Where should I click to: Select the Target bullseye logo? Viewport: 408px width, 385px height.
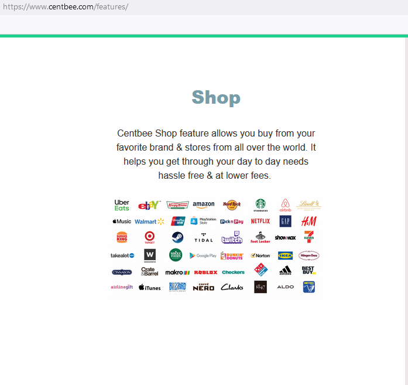click(150, 237)
